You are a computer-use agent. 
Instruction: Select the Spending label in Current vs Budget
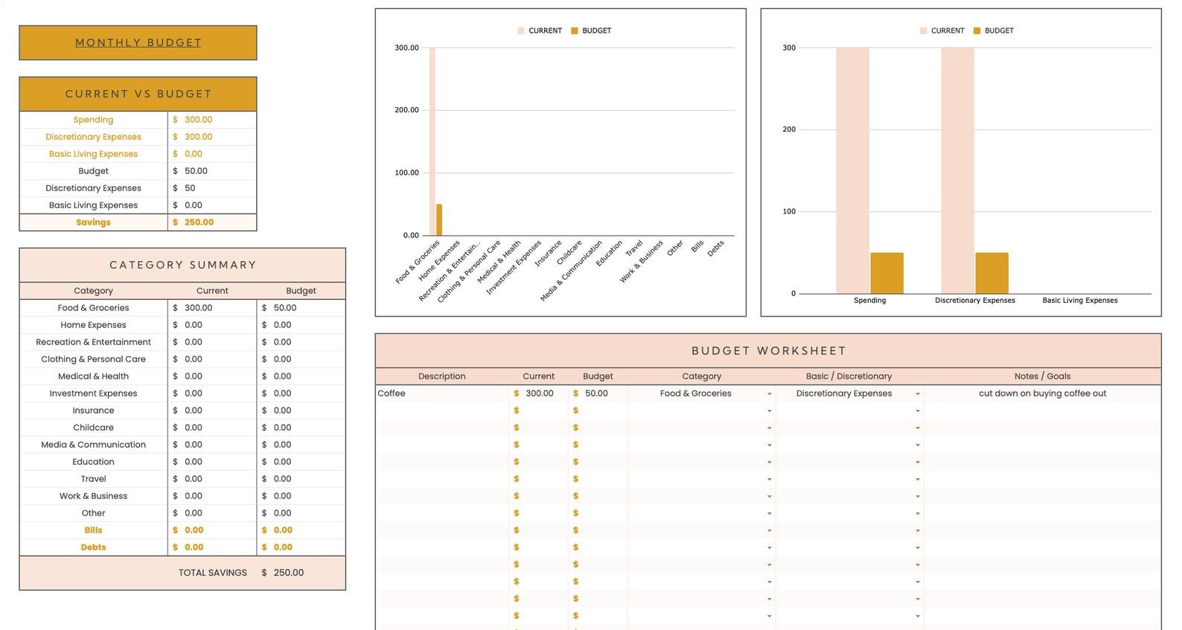click(x=93, y=120)
